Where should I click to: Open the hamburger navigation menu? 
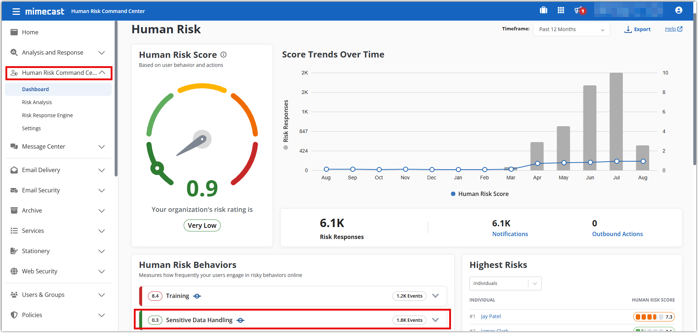click(16, 11)
